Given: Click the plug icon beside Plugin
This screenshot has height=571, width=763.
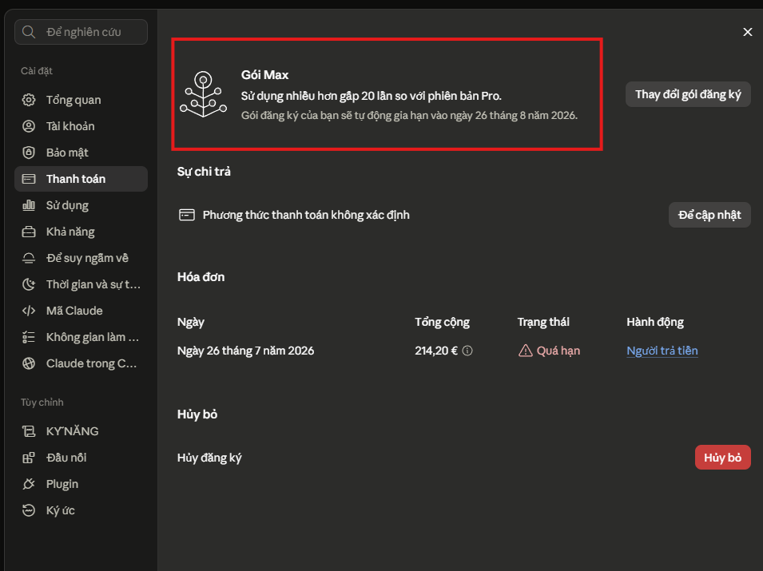Looking at the screenshot, I should 29,484.
